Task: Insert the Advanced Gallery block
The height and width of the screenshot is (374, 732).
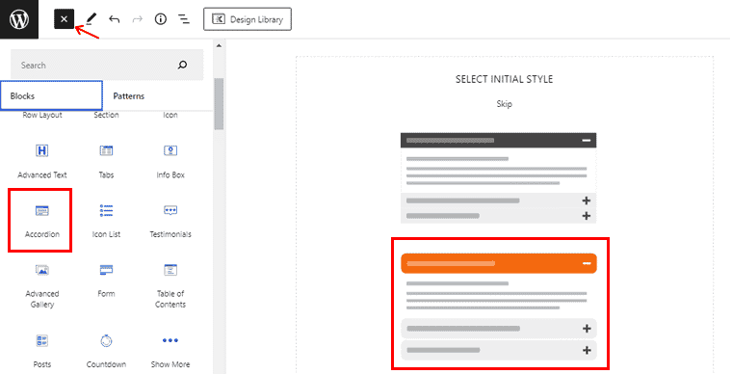Action: (x=42, y=284)
